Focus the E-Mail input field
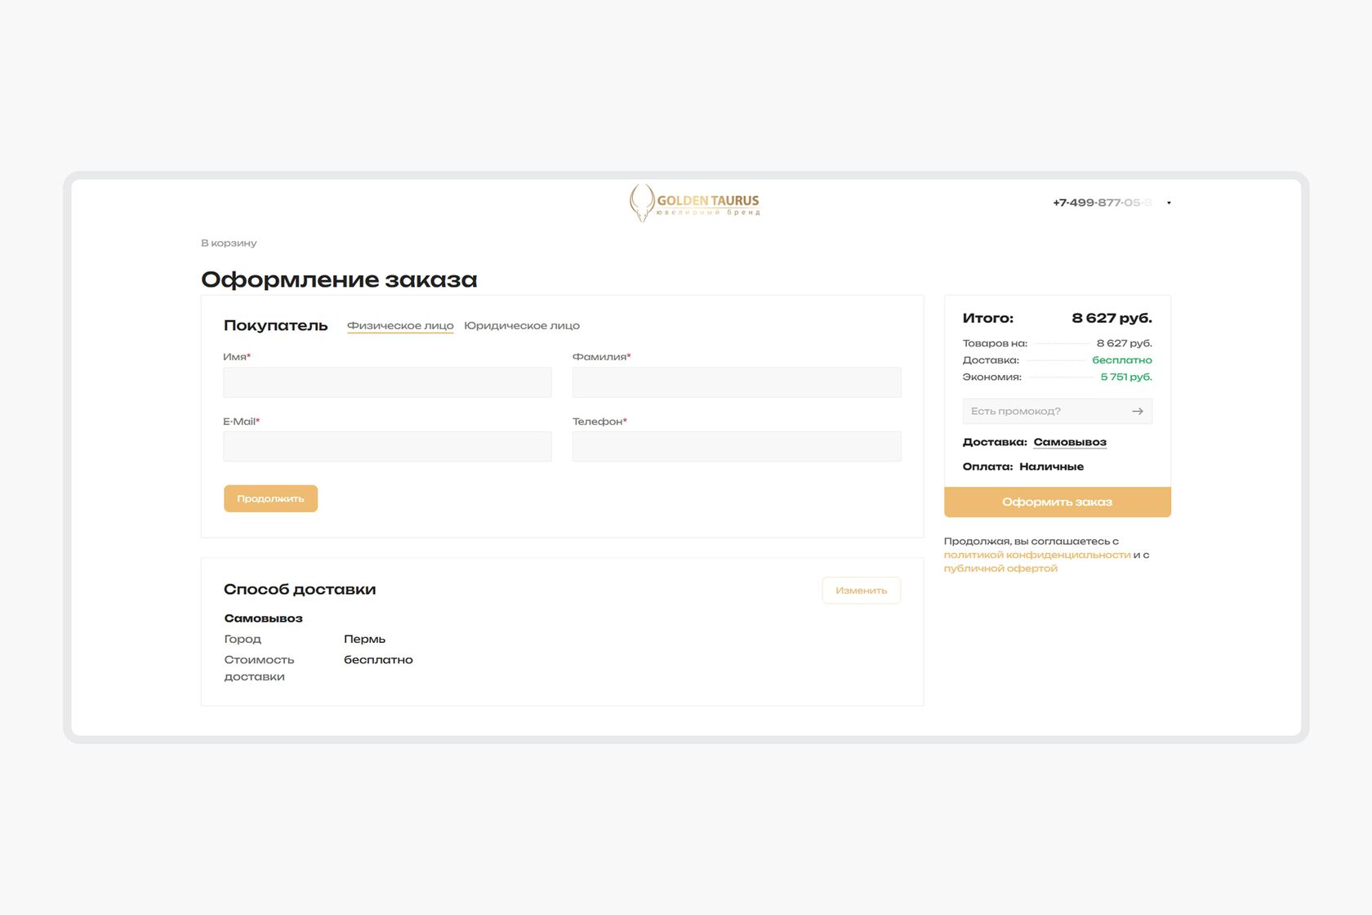1372x915 pixels. tap(387, 446)
